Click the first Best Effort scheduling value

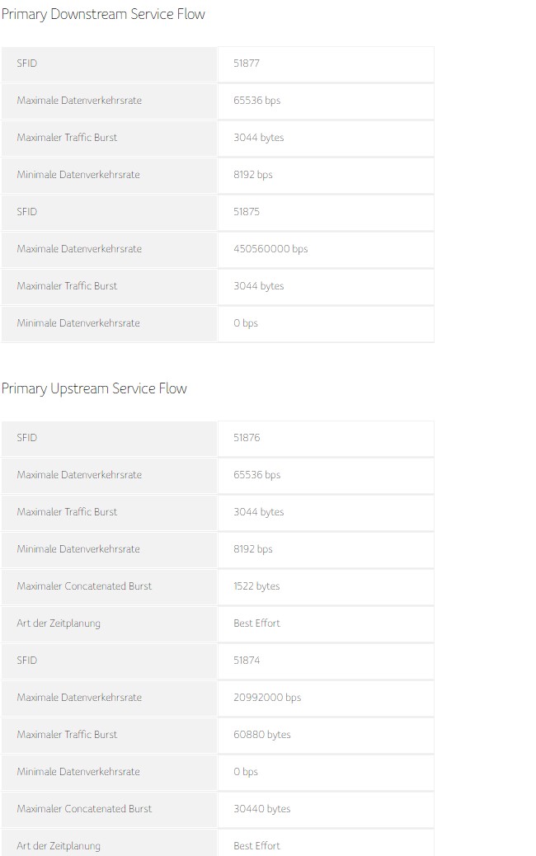point(256,623)
